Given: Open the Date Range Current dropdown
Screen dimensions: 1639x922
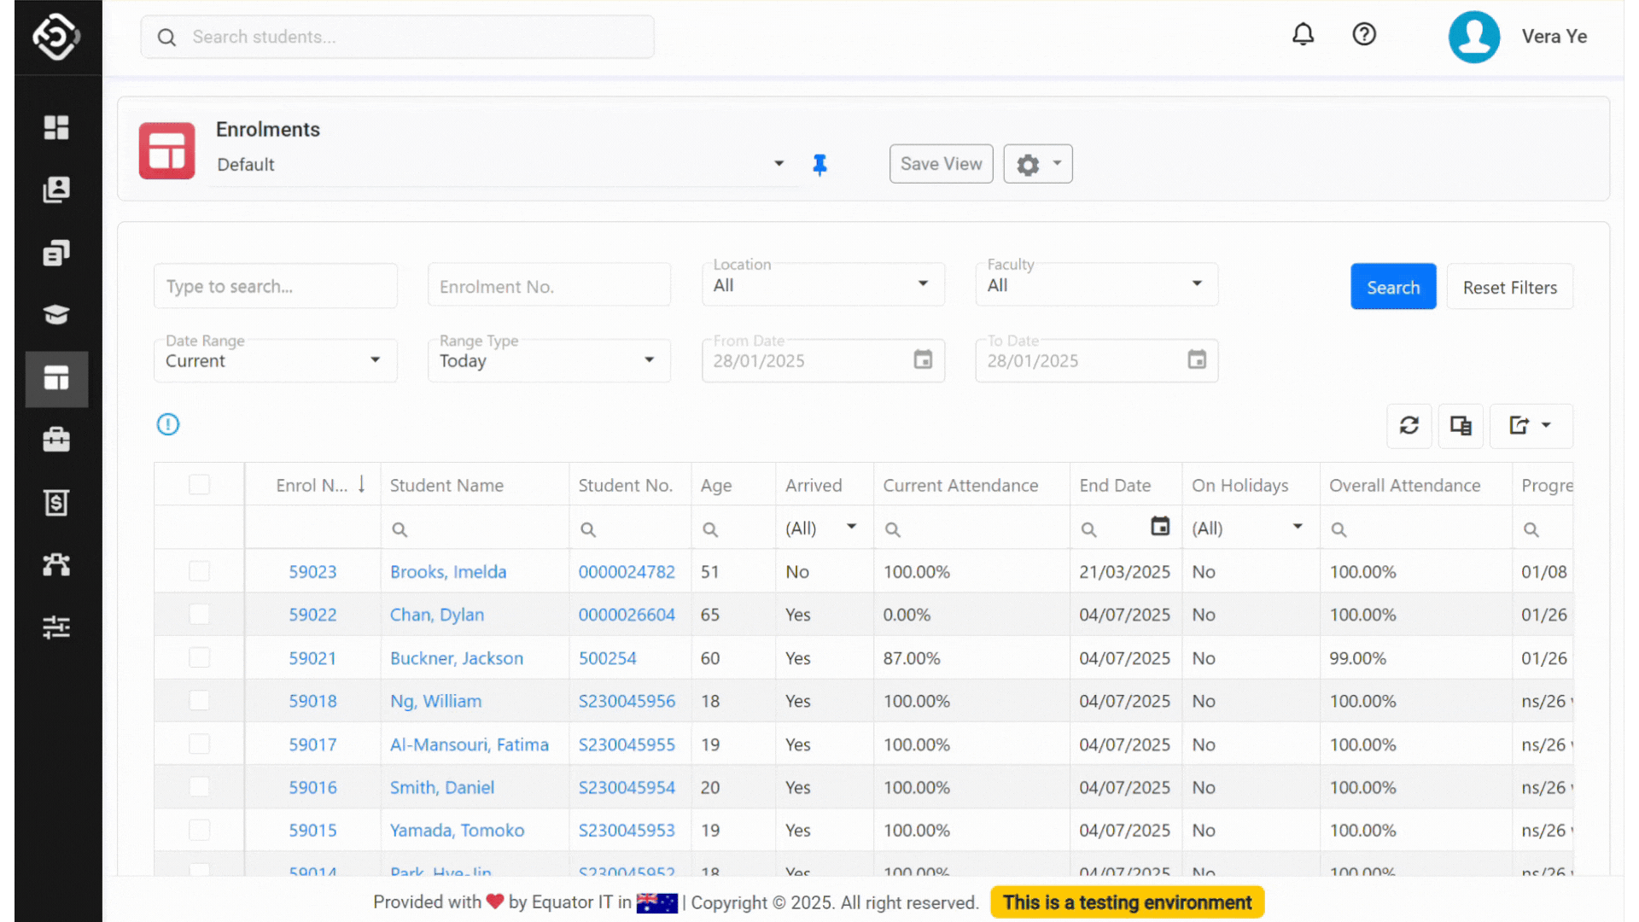Looking at the screenshot, I should click(275, 360).
